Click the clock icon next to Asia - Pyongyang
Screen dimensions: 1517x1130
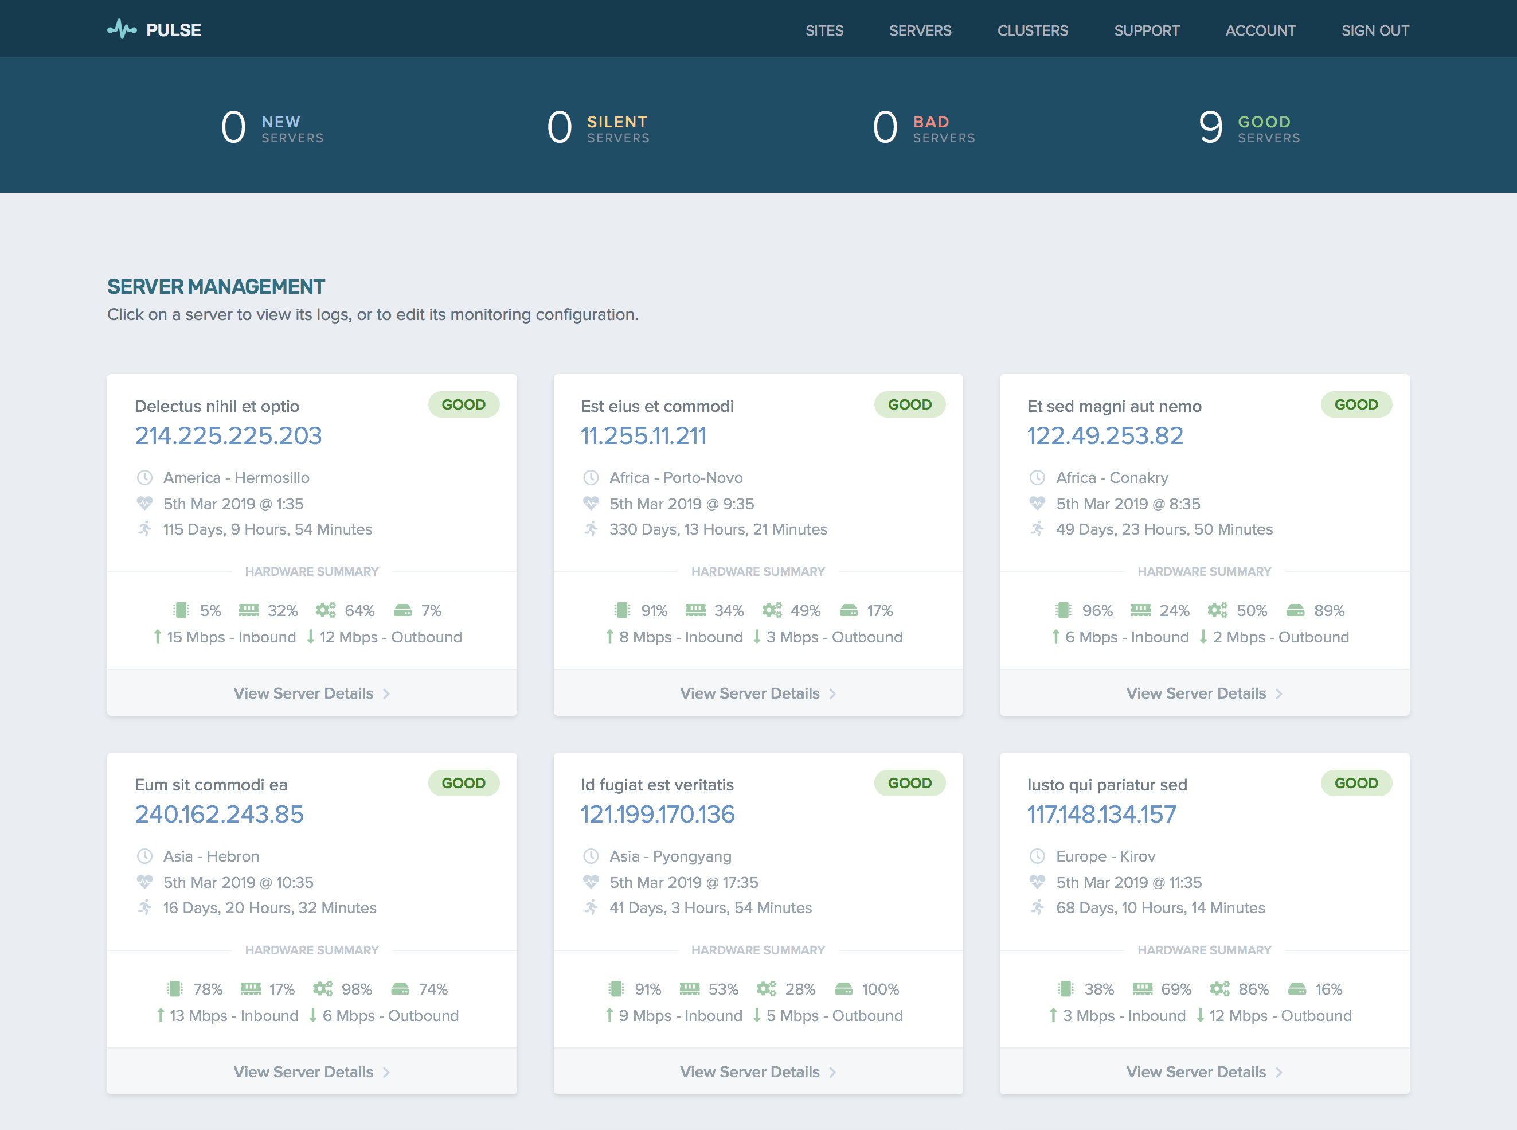591,856
